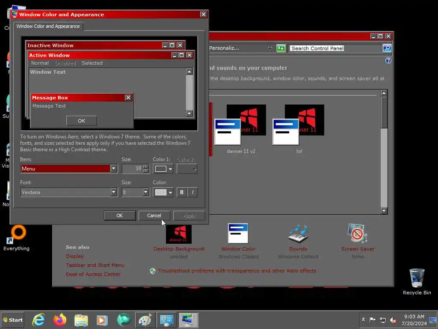Viewport: 438px width, 329px height.
Task: Open Paint palette icon on taskbar
Action: (x=145, y=320)
